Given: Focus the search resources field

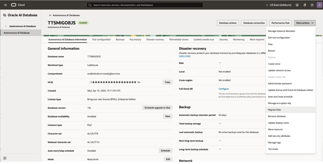Looking at the screenshot, I should click(145, 5).
